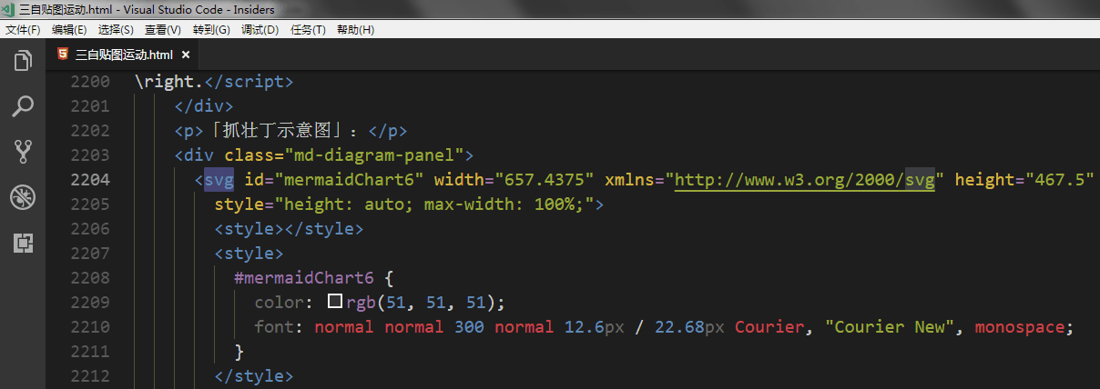This screenshot has width=1100, height=389.
Task: Click the #mermaidChart6 CSS selector
Action: [x=304, y=277]
